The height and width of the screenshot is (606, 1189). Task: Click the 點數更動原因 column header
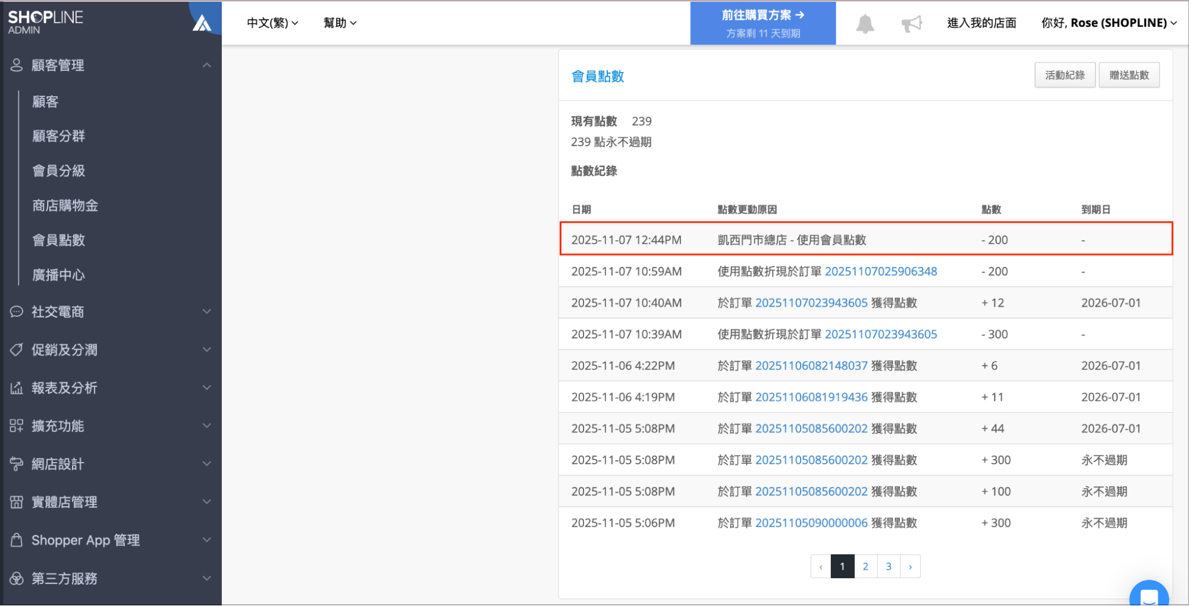[x=747, y=209]
